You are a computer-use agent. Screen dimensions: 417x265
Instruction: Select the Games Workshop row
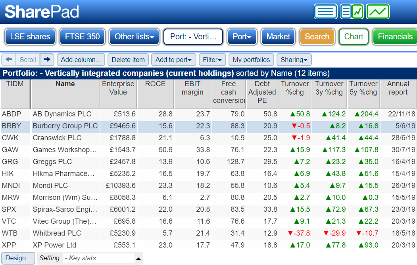click(209, 150)
